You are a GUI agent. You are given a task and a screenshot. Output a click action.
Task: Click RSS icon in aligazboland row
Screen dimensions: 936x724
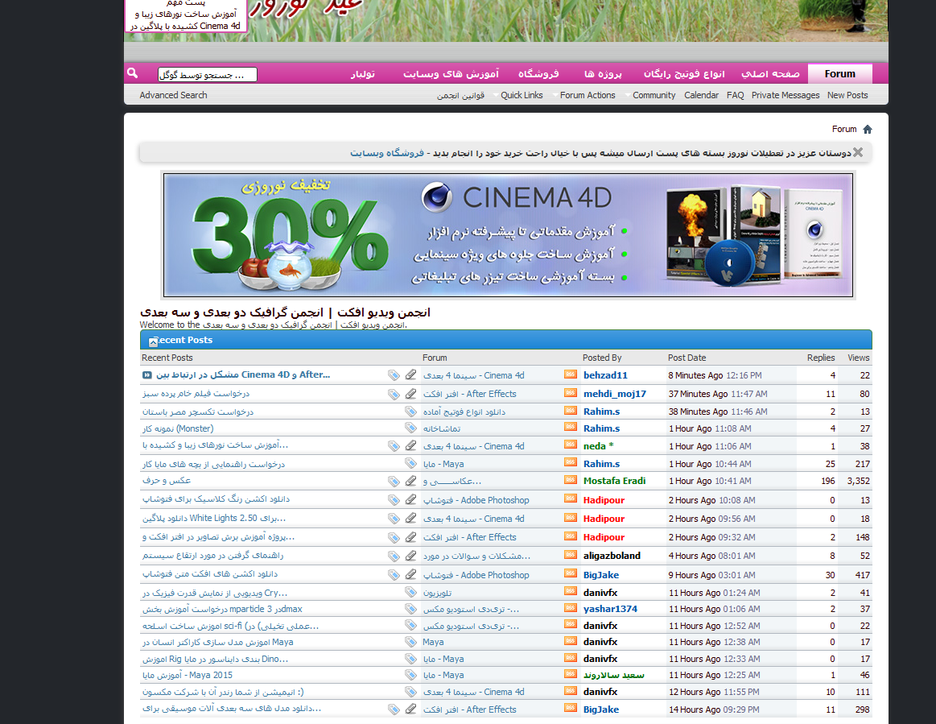(x=570, y=555)
